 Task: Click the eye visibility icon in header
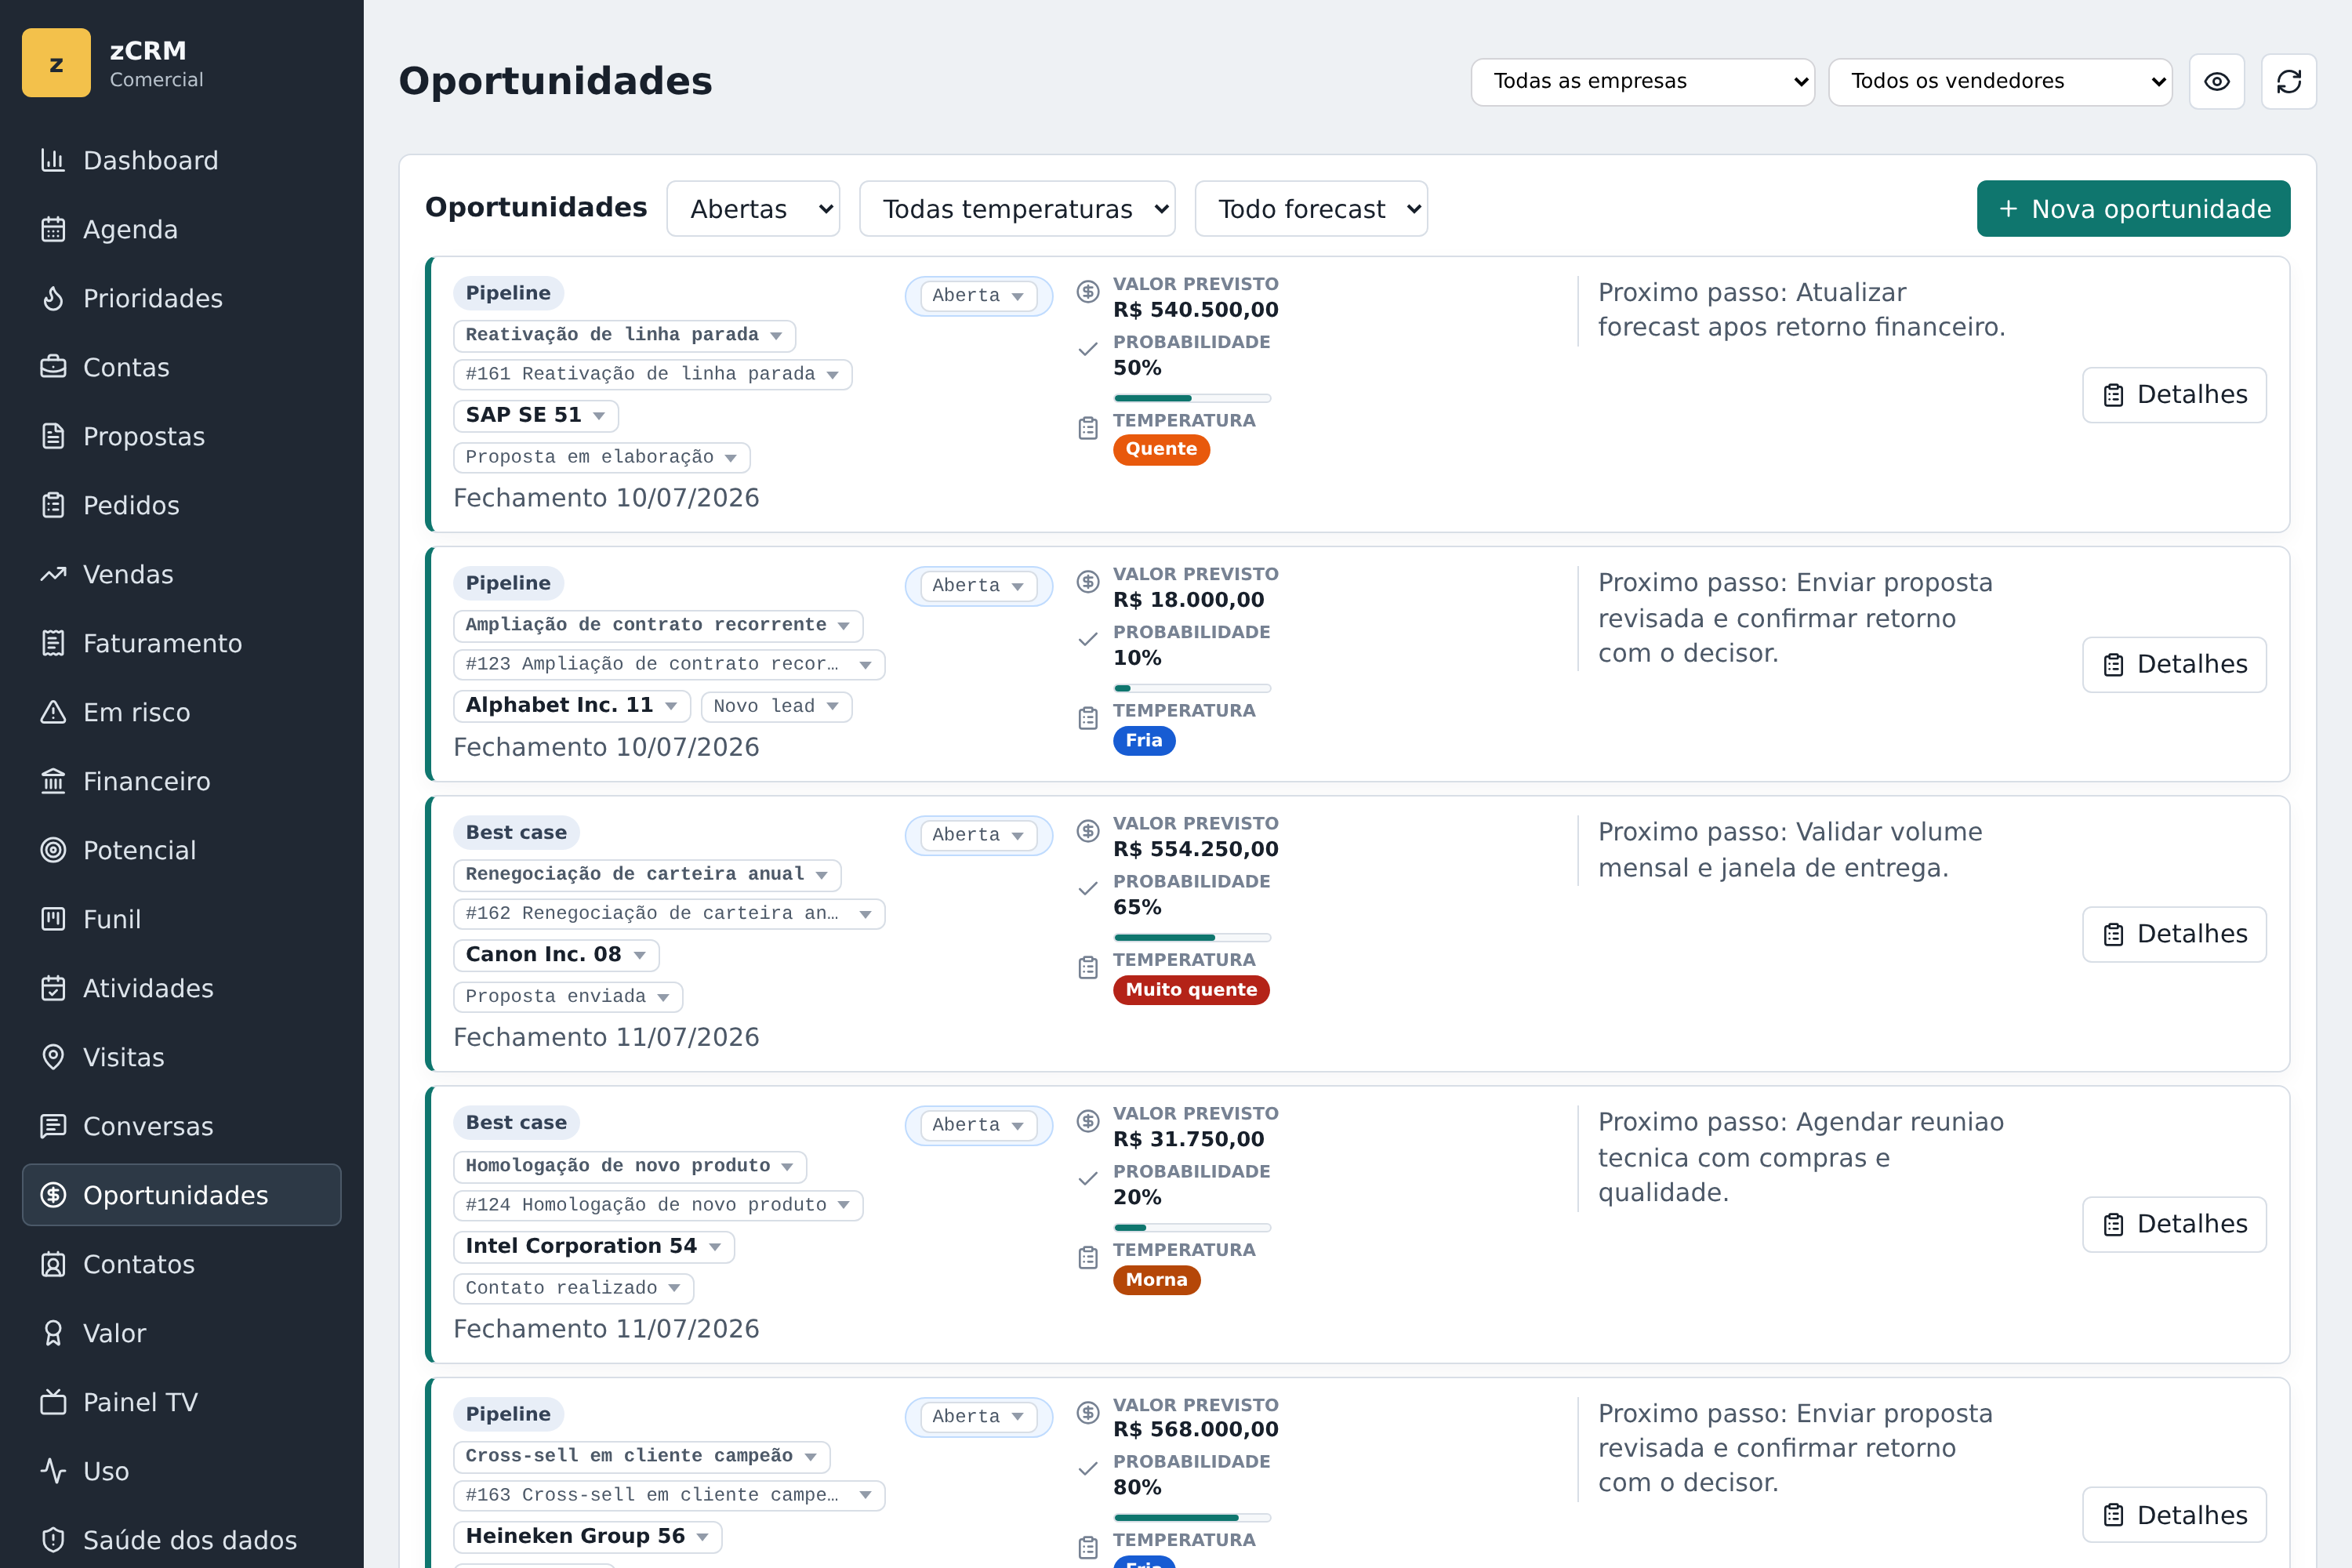click(x=2216, y=81)
